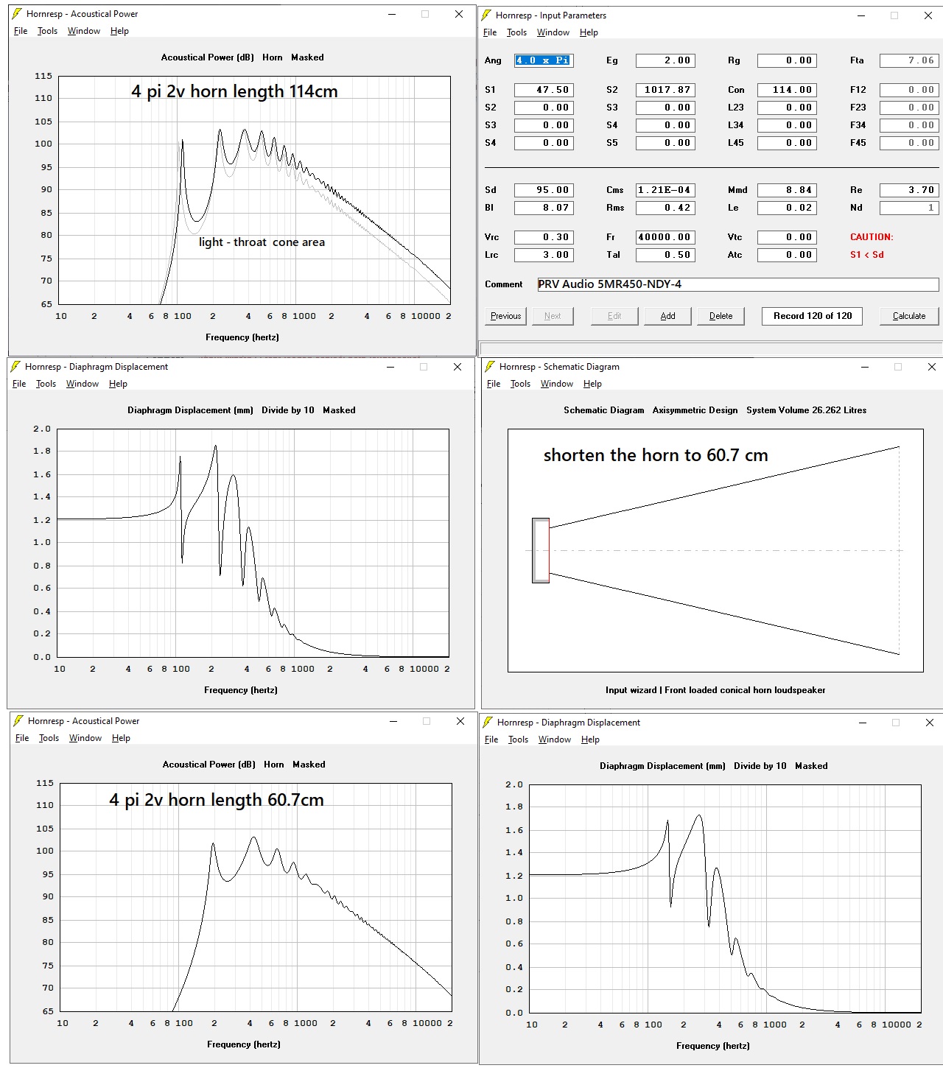Click the Bl field 8.07

(x=544, y=208)
